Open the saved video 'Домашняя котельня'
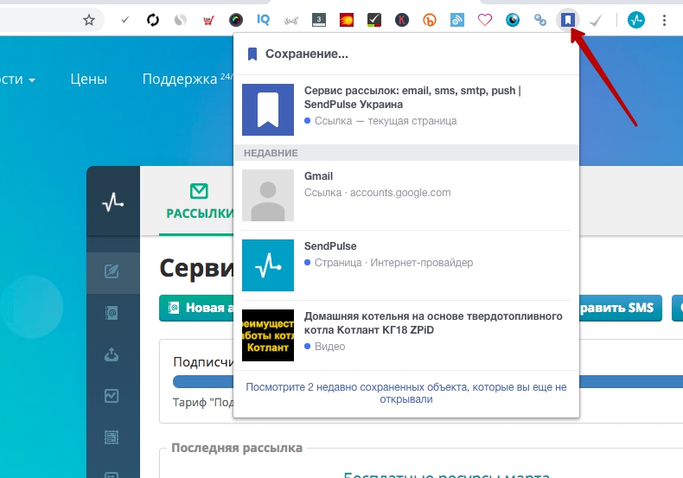Viewport: 683px width, 478px height. click(406, 335)
